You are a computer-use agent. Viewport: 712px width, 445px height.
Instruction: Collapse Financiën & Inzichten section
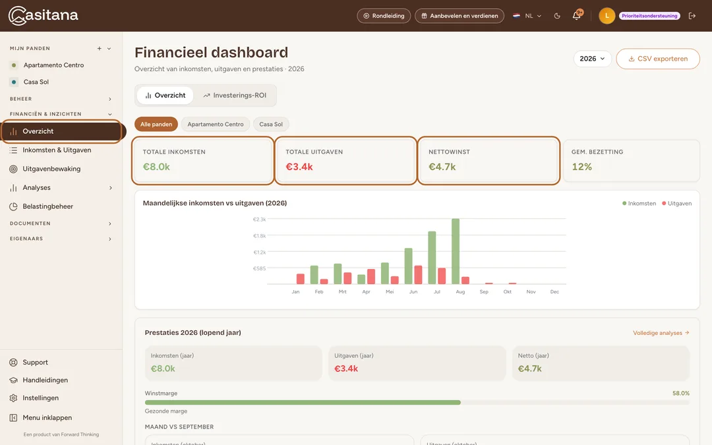(x=110, y=114)
